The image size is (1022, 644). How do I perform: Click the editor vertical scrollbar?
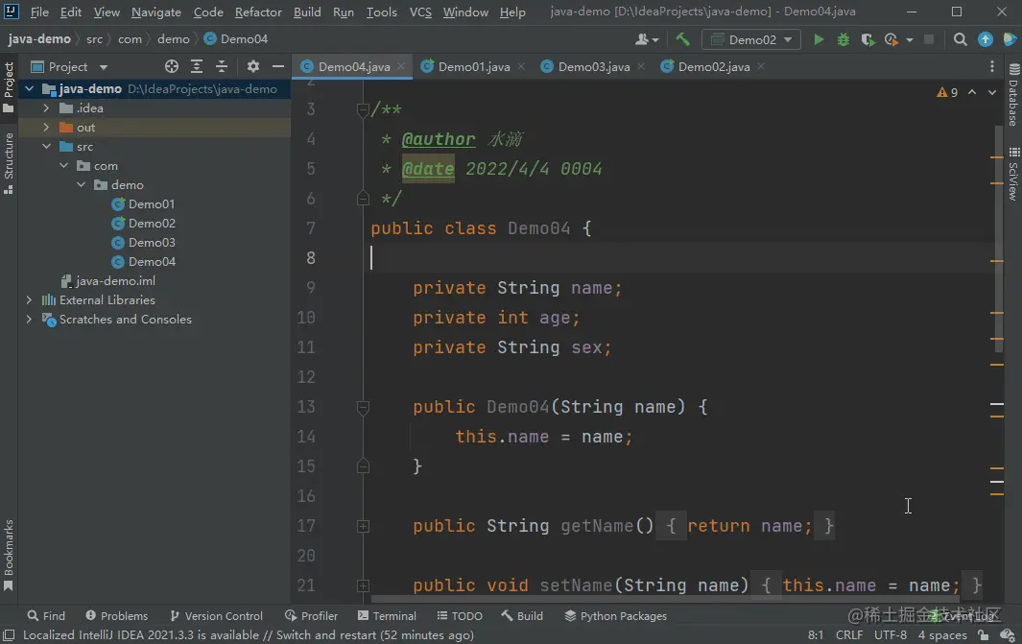(998, 238)
